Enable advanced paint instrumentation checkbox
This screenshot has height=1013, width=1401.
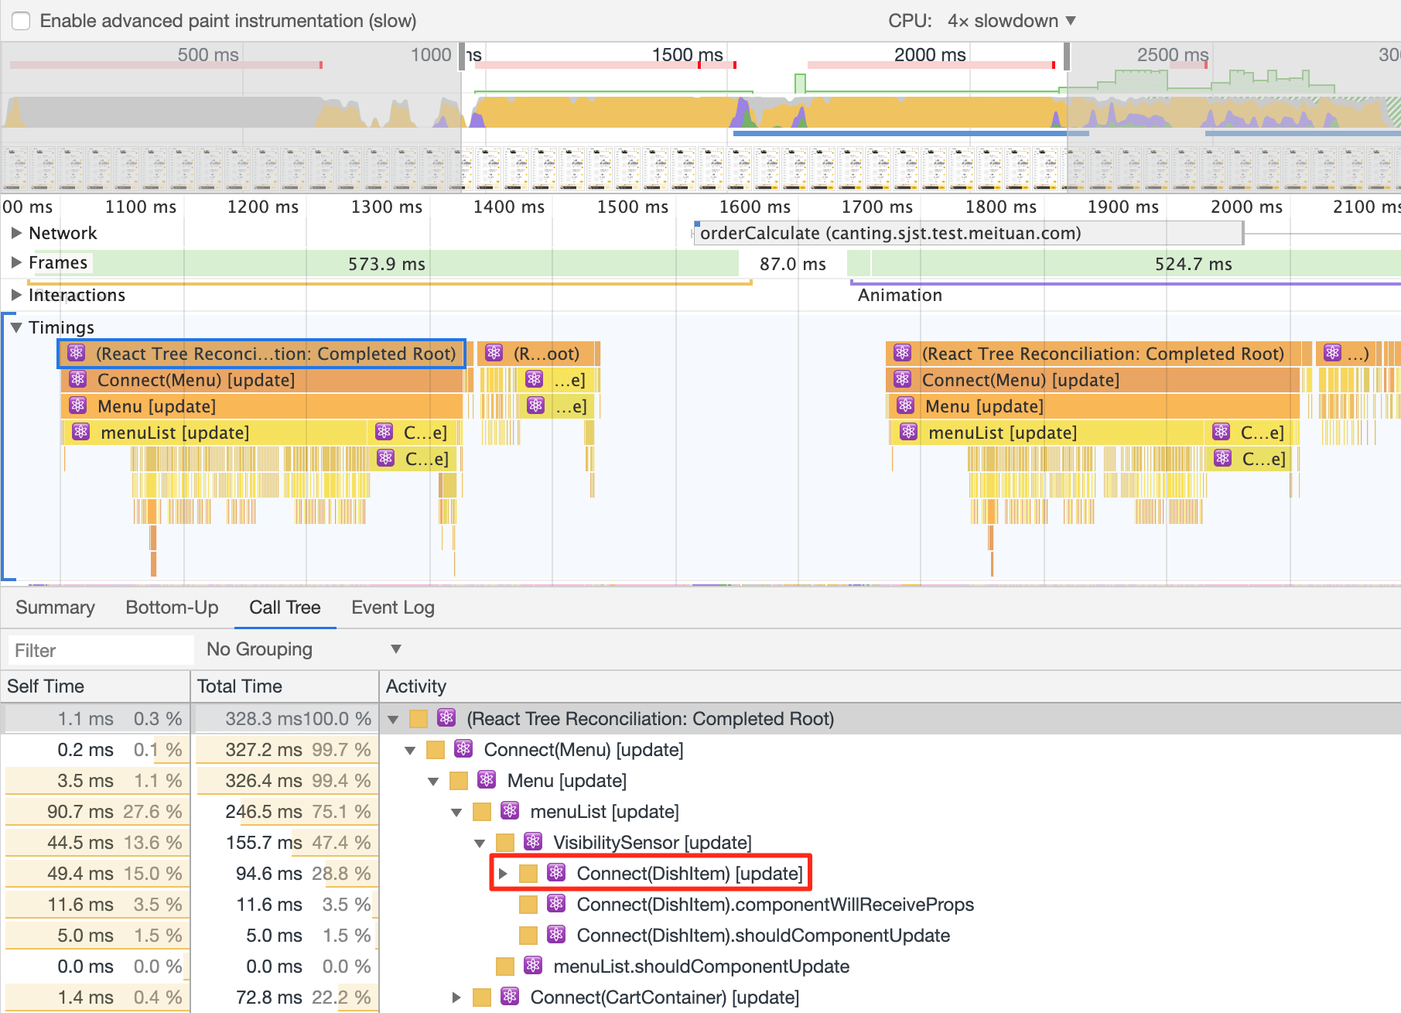click(21, 21)
